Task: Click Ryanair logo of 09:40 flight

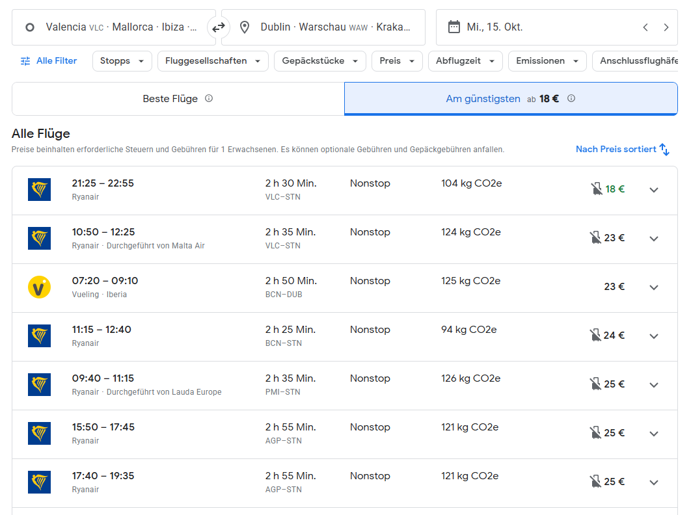Action: click(39, 384)
